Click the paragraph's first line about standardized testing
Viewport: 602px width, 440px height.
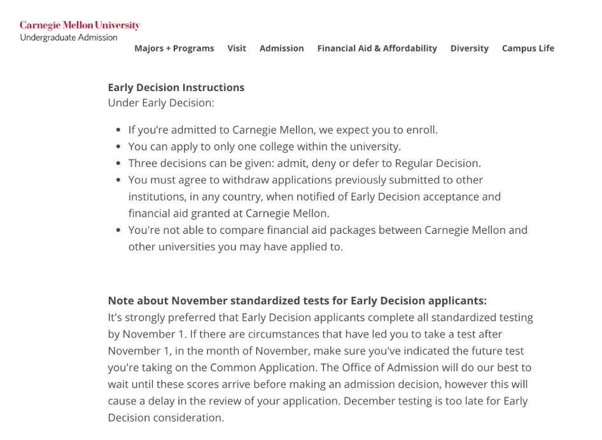pyautogui.click(x=320, y=317)
